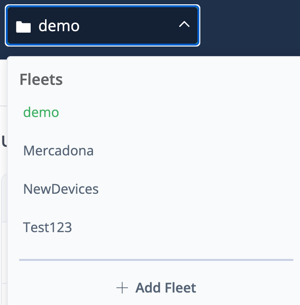The height and width of the screenshot is (305, 300).
Task: Switch to the NewDevices fleet
Action: click(x=61, y=189)
